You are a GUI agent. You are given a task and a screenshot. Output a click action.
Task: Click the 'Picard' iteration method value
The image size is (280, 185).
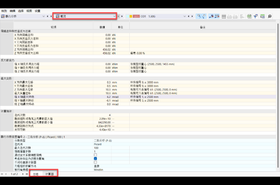pyautogui.click(x=98, y=144)
